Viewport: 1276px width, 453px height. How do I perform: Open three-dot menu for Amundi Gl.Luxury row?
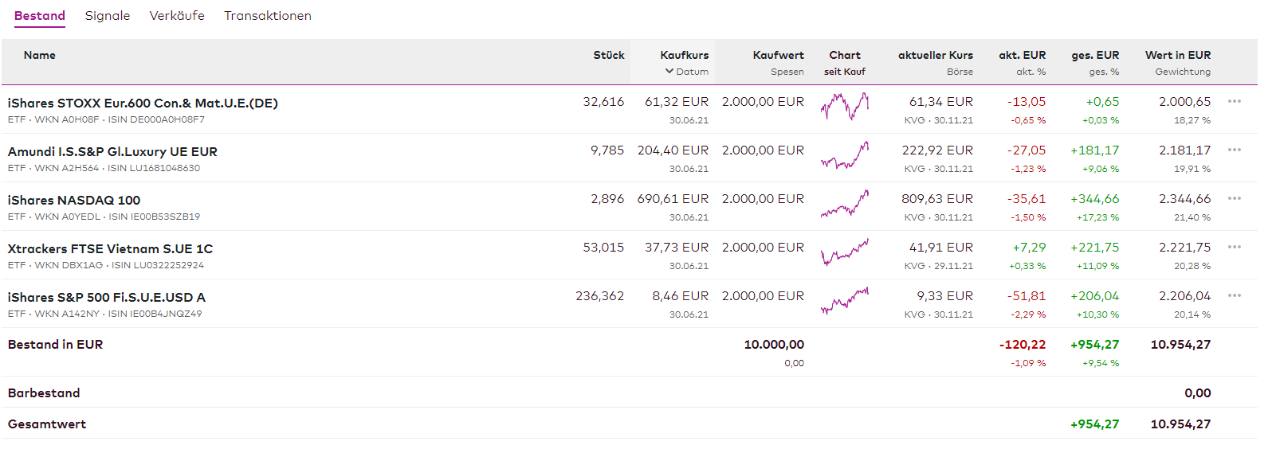(x=1235, y=150)
